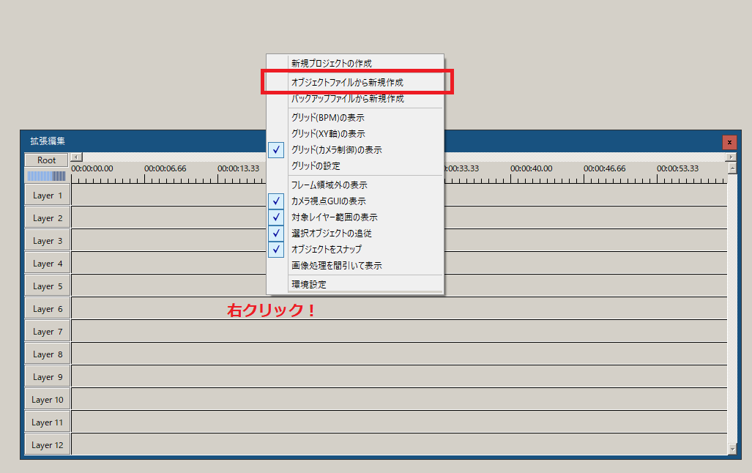The height and width of the screenshot is (473, 752).
Task: Click the blue striped timeline zoom gauge
Action: pos(46,176)
